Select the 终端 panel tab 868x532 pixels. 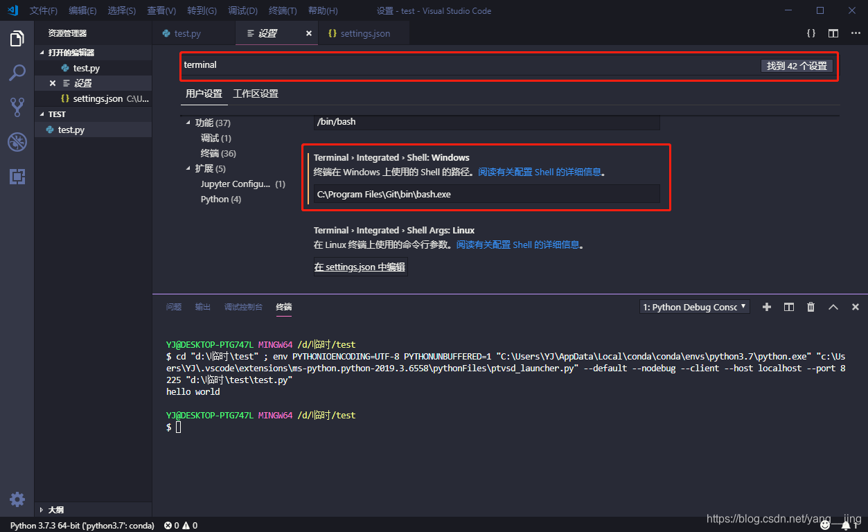point(284,307)
